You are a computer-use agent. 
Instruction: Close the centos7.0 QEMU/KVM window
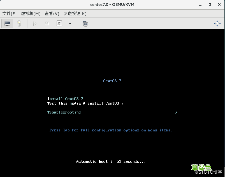click(219, 4)
